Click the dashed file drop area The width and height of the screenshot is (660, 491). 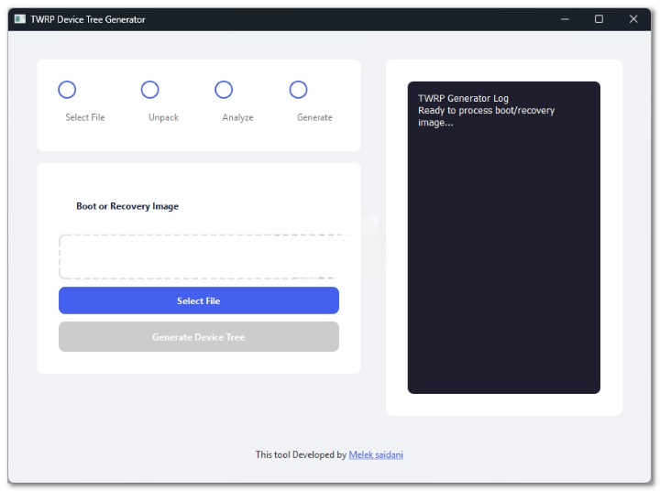pos(199,256)
